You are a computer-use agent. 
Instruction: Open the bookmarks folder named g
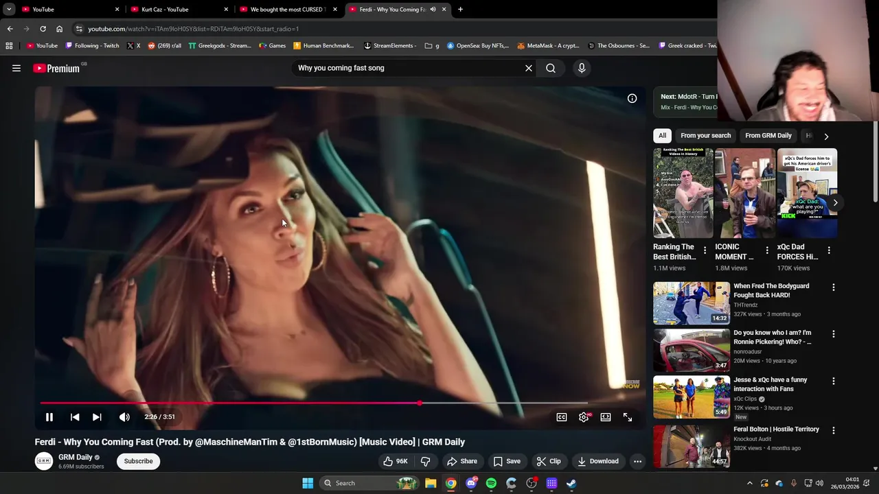click(x=432, y=46)
